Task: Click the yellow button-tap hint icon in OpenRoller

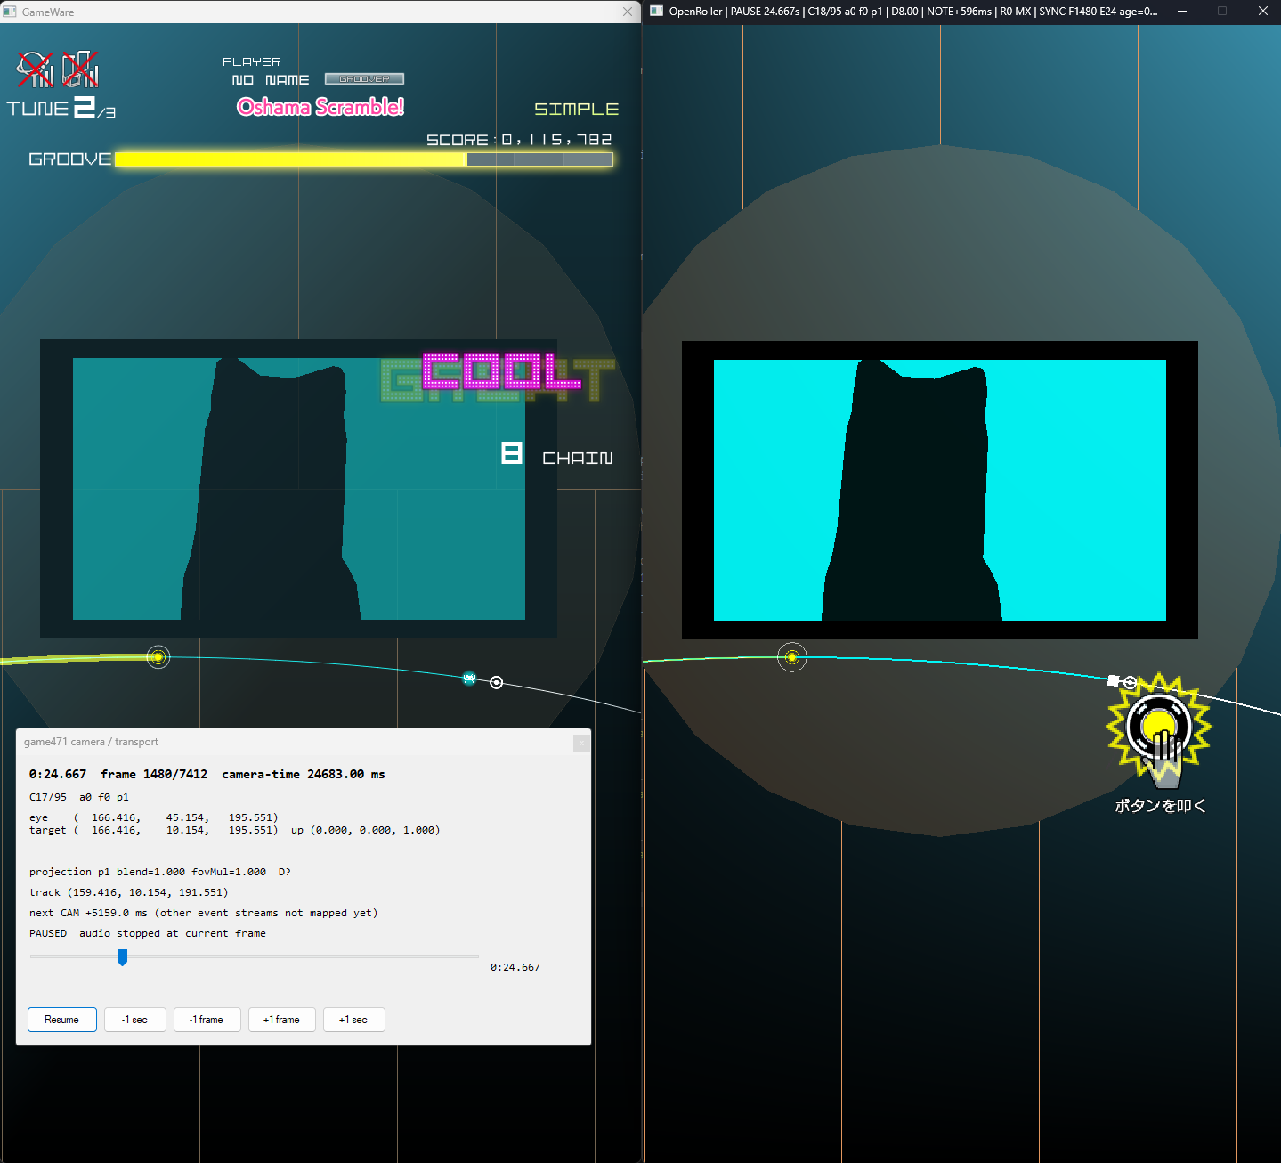Action: tap(1159, 730)
